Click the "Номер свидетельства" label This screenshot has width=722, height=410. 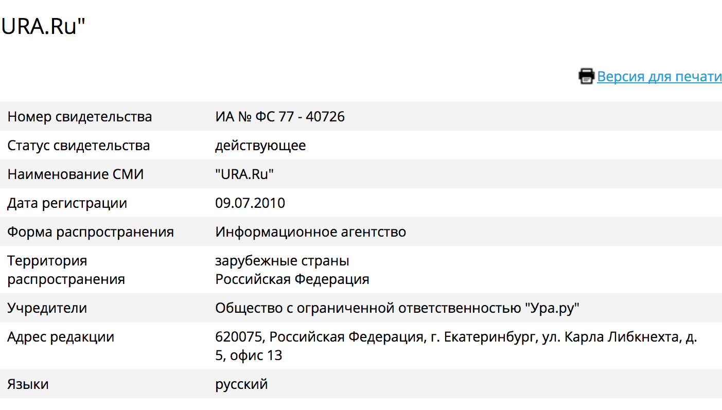coord(80,117)
